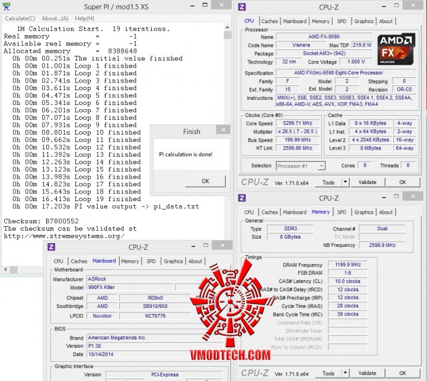Click the BIOS Version P1.30 field
Image resolution: width=427 pixels, height=381 pixels.
point(155,346)
